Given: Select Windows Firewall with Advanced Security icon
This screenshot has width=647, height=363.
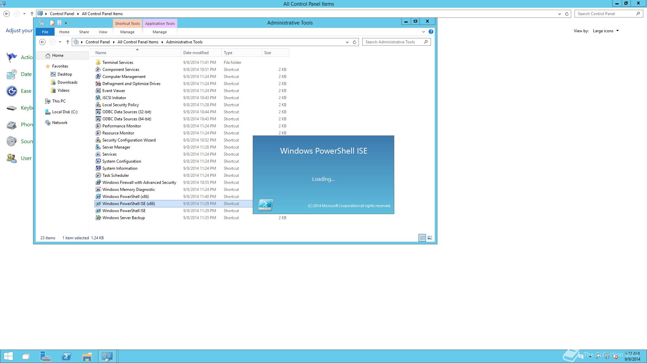Looking at the screenshot, I should (x=98, y=183).
